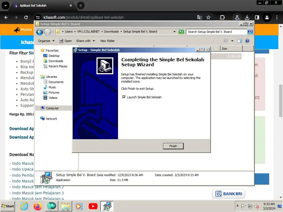
Task: Open Windows Start button
Action: (x=7, y=206)
